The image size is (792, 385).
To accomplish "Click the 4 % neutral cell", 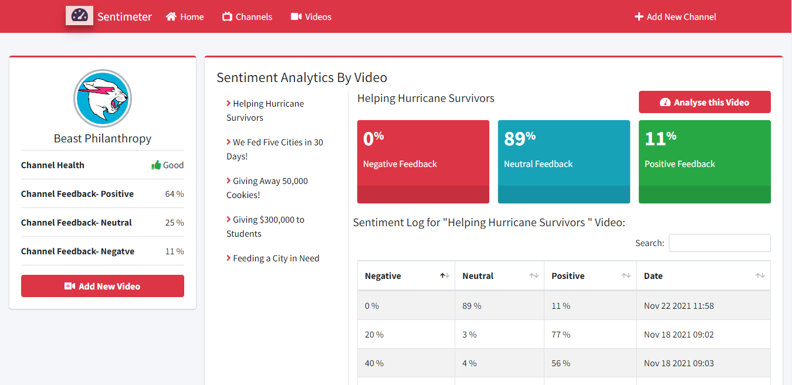I will pos(500,363).
